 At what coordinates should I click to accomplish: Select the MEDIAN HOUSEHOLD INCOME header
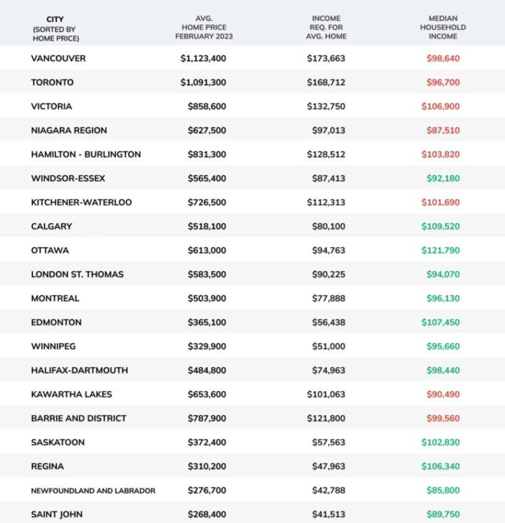click(x=443, y=27)
